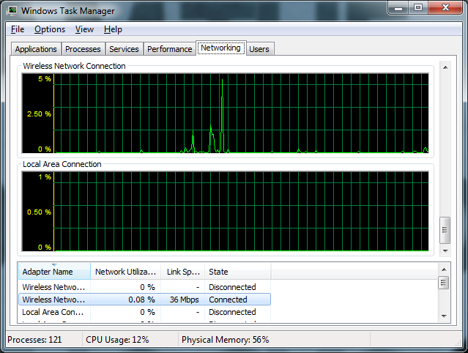Sort by State column header
Screen dimensions: 468x353
(237, 271)
